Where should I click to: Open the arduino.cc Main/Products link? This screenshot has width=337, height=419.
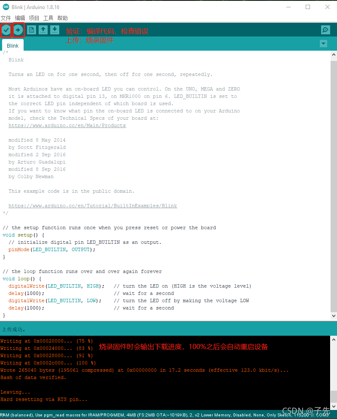pos(67,125)
